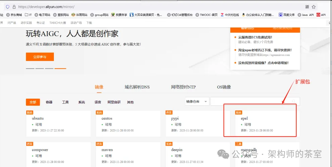Click 考认证 in site navigation
This screenshot has height=167, width=332.
[x=40, y=23]
